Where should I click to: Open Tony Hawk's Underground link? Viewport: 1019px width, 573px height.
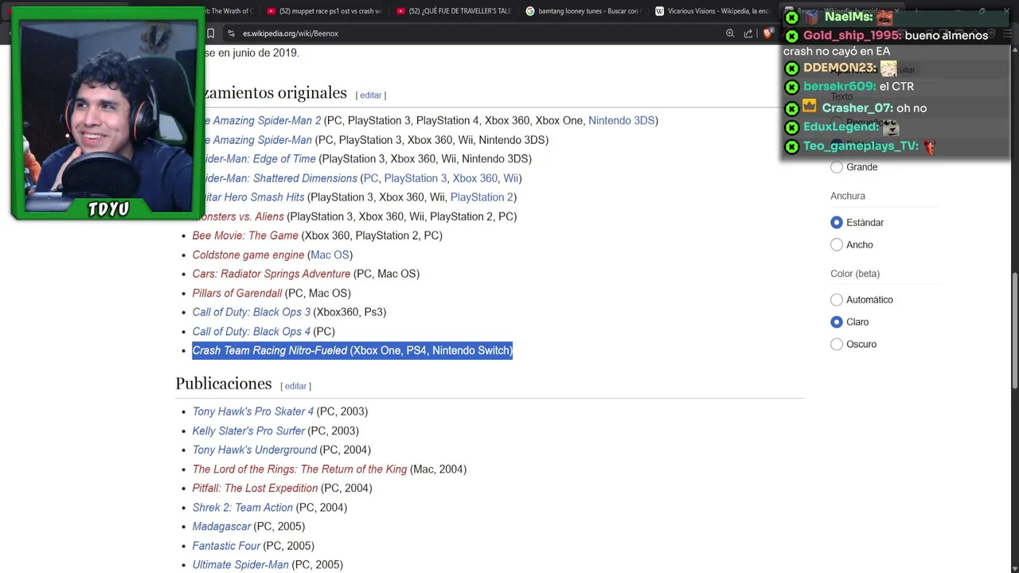255,450
